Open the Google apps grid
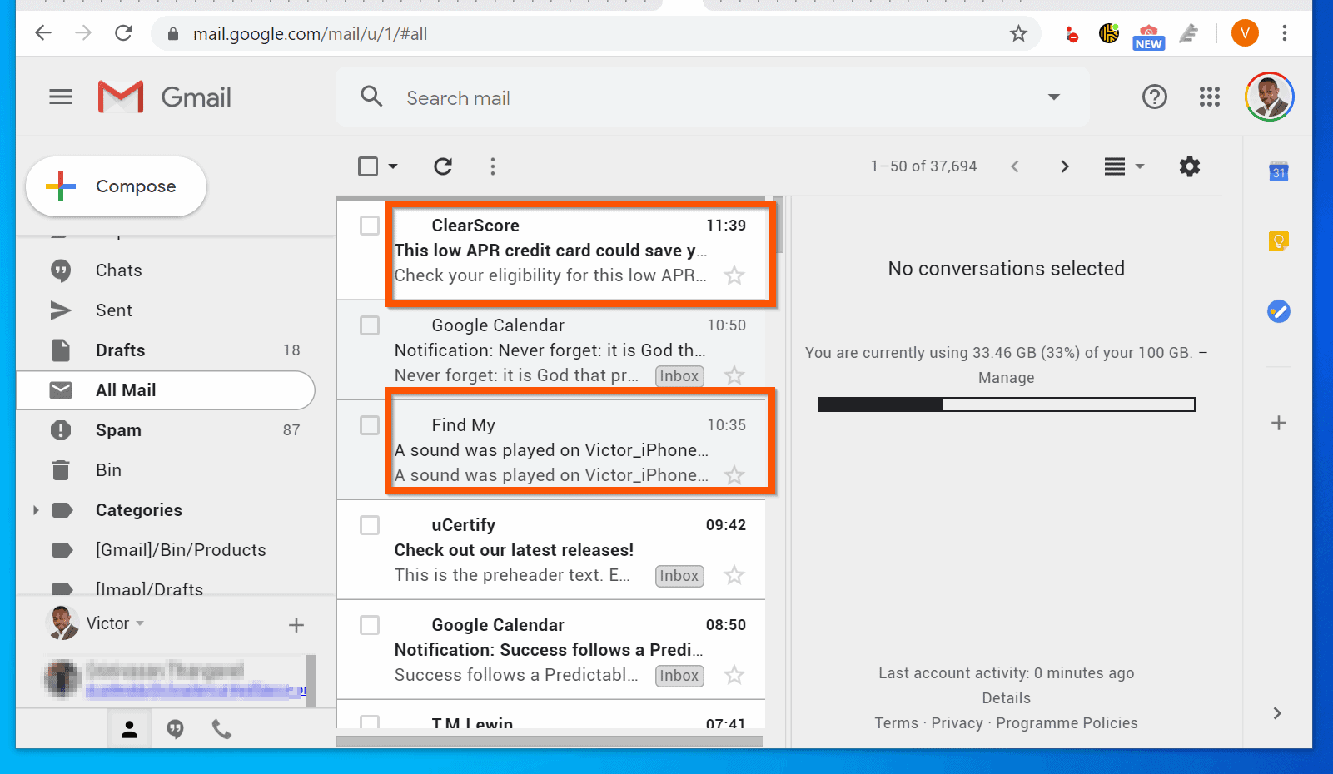The width and height of the screenshot is (1333, 774). click(x=1209, y=97)
